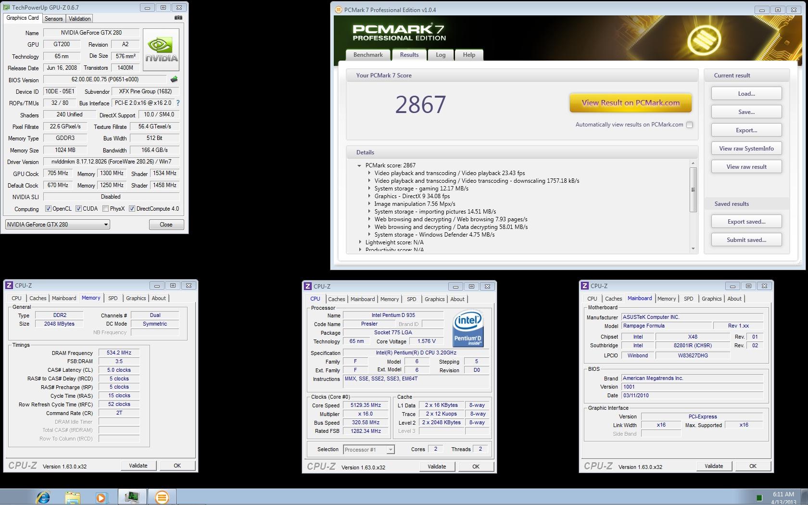
Task: Click the GPU-Z camera screenshot icon
Action: tap(178, 18)
